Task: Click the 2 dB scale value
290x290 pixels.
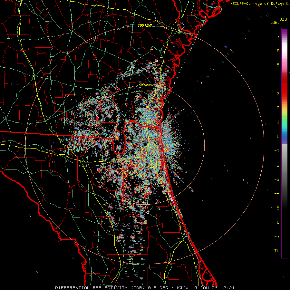Action: click(x=278, y=108)
